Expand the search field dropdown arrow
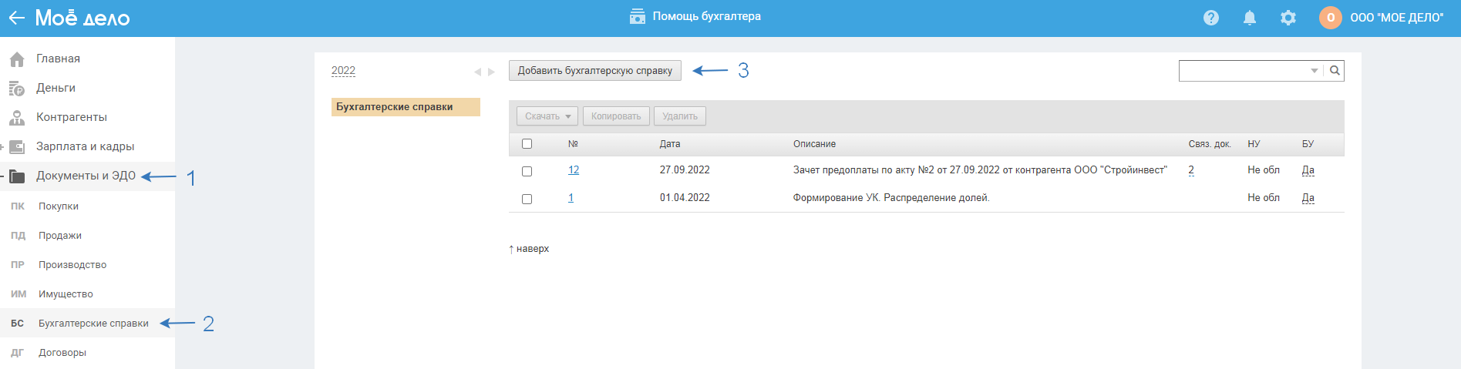This screenshot has width=1461, height=369. tap(1315, 71)
